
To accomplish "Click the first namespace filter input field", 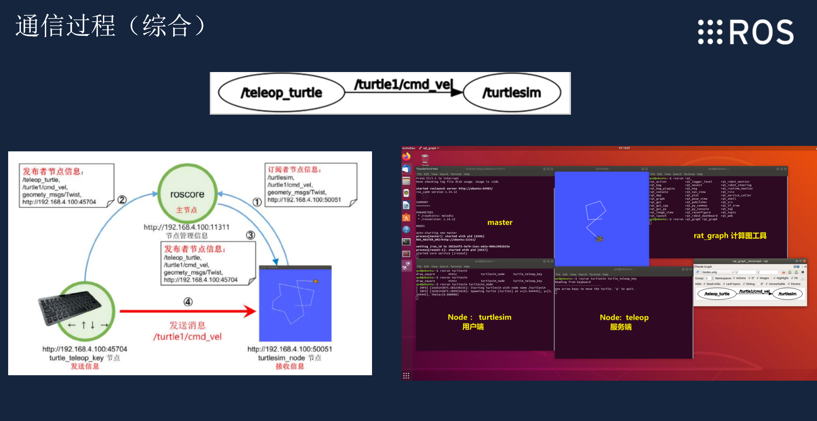I will (x=745, y=272).
